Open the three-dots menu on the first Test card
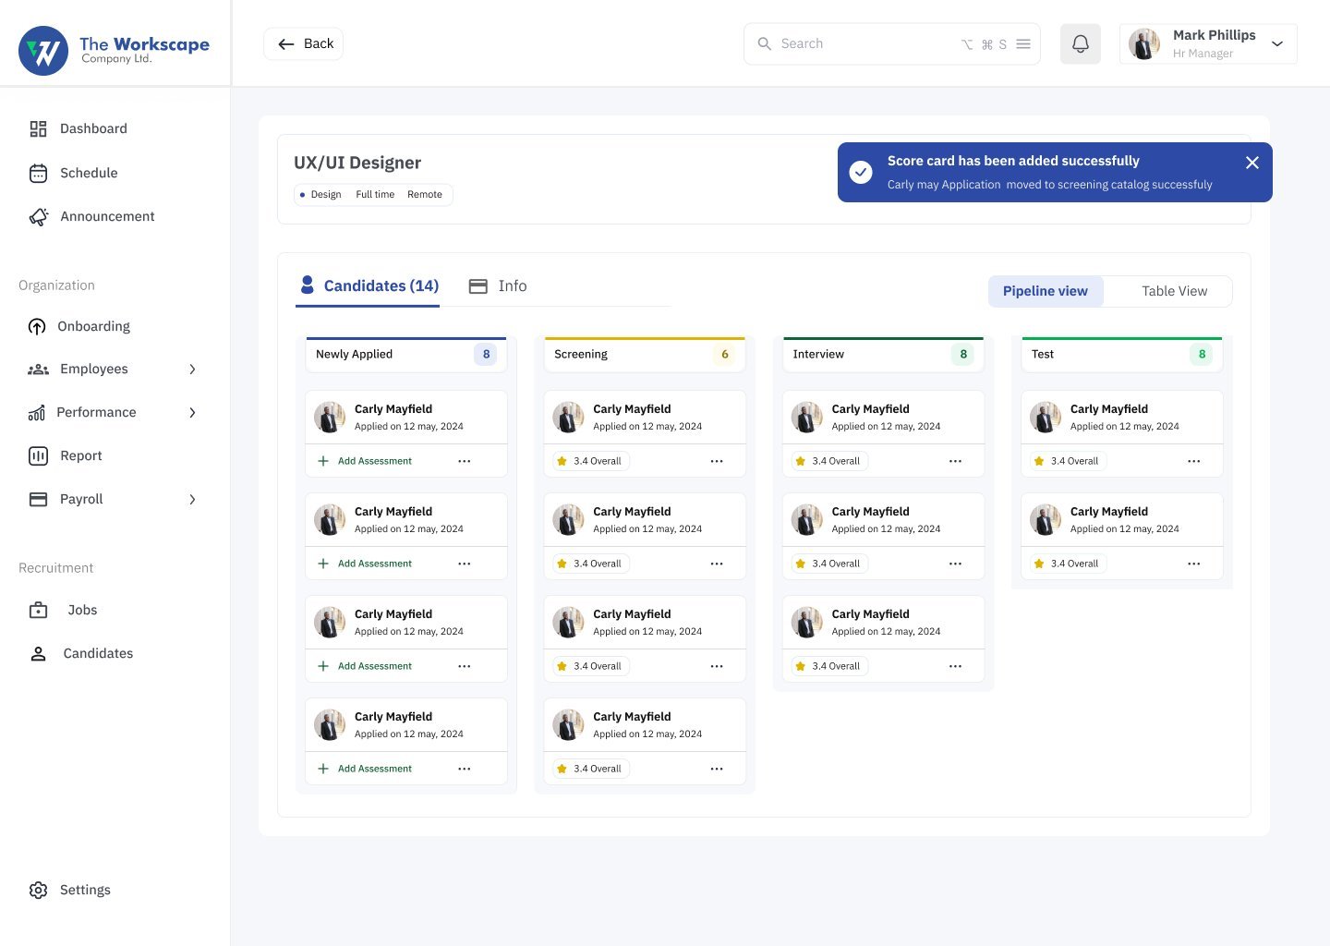This screenshot has width=1330, height=946. 1194,461
